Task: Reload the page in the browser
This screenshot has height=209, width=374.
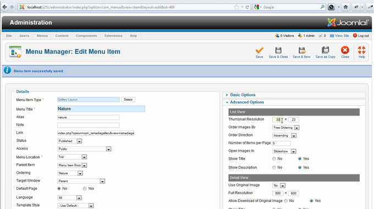Action: coord(248,7)
